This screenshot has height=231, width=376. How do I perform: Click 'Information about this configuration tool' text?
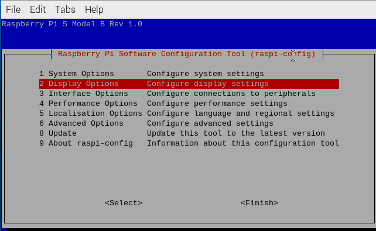pyautogui.click(x=243, y=143)
